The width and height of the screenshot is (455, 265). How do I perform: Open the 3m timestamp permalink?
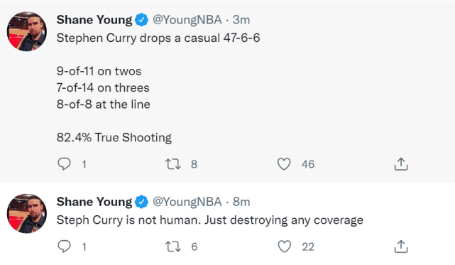pos(241,20)
